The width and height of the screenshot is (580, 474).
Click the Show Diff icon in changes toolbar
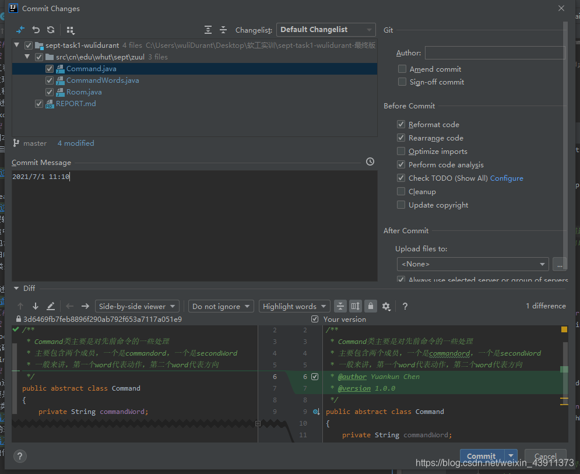[x=20, y=30]
